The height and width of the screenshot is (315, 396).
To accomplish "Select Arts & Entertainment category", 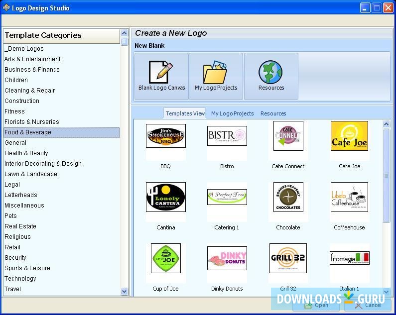I will click(61, 59).
